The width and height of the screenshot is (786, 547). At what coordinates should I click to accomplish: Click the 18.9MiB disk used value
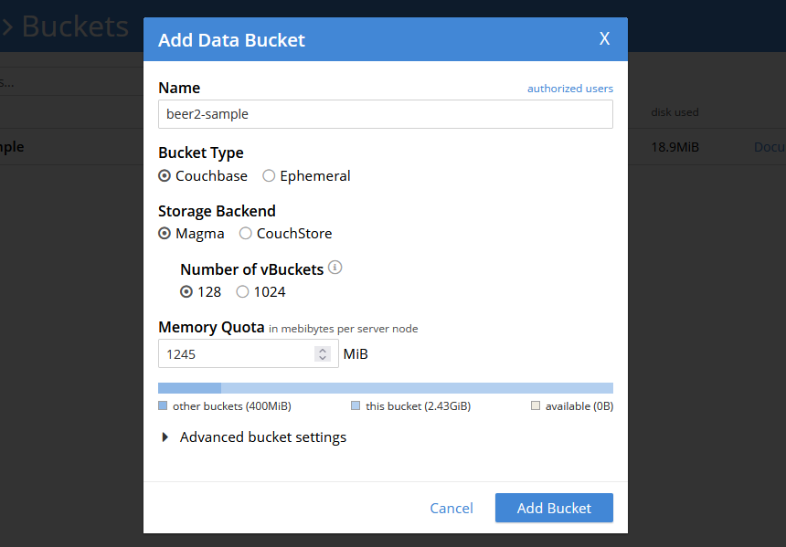[674, 147]
